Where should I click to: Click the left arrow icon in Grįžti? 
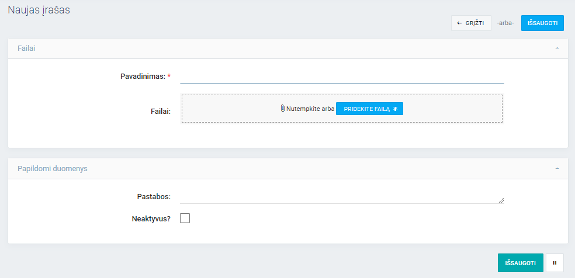coord(460,23)
